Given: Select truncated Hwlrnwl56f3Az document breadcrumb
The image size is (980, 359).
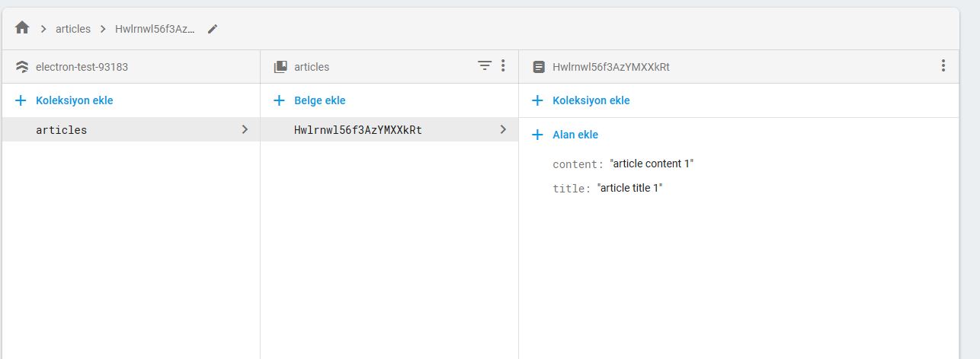Looking at the screenshot, I should pos(155,29).
